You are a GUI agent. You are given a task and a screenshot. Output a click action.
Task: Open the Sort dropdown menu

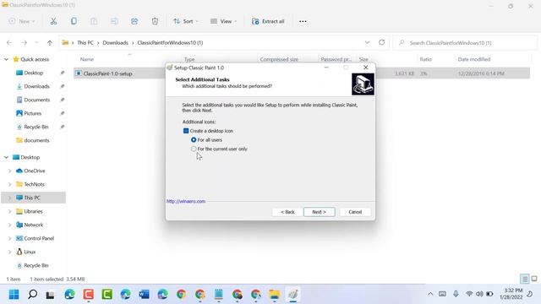(186, 21)
